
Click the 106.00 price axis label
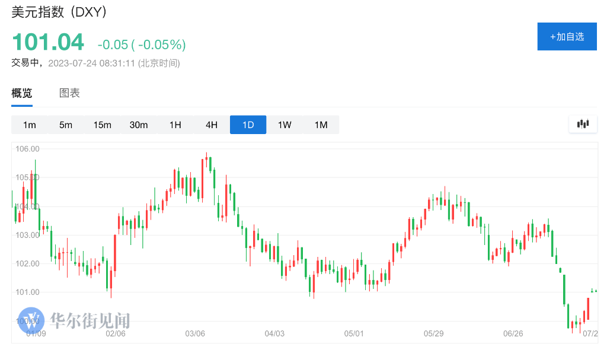(27, 148)
